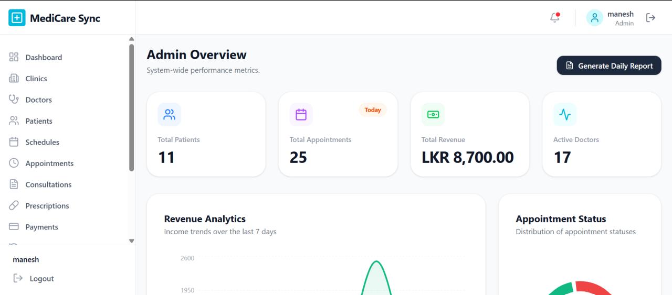
Task: Click Logout at the sidebar bottom
Action: pos(41,279)
